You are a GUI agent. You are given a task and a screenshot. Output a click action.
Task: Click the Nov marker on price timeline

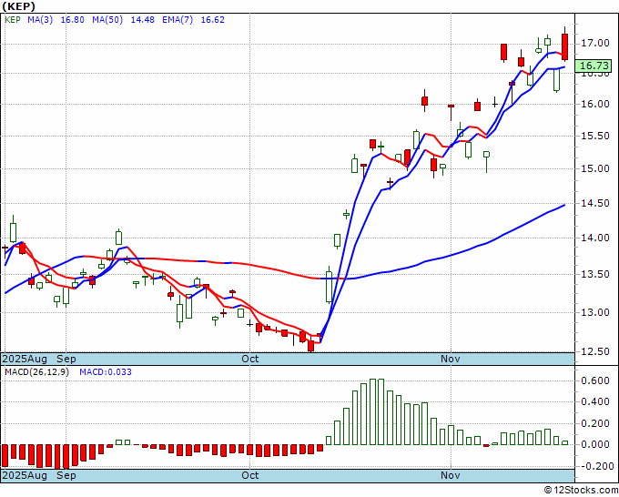(x=450, y=359)
